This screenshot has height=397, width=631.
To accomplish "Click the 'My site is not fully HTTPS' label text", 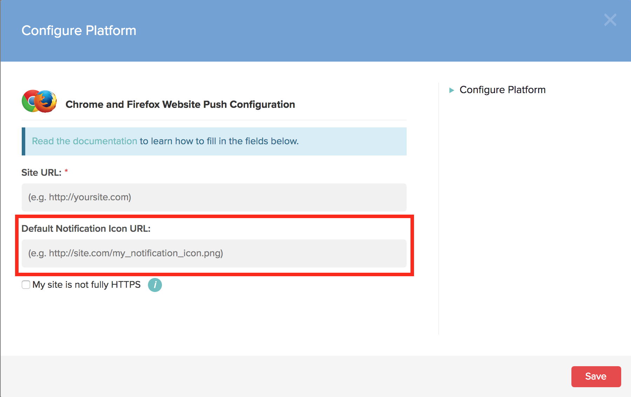I will coord(86,285).
